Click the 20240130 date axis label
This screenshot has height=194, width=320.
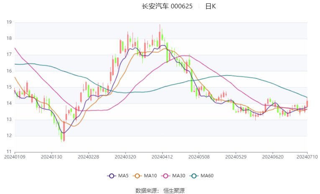(51, 157)
